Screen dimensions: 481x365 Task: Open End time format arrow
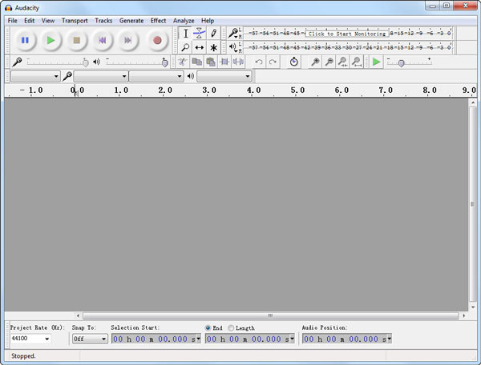click(x=292, y=339)
